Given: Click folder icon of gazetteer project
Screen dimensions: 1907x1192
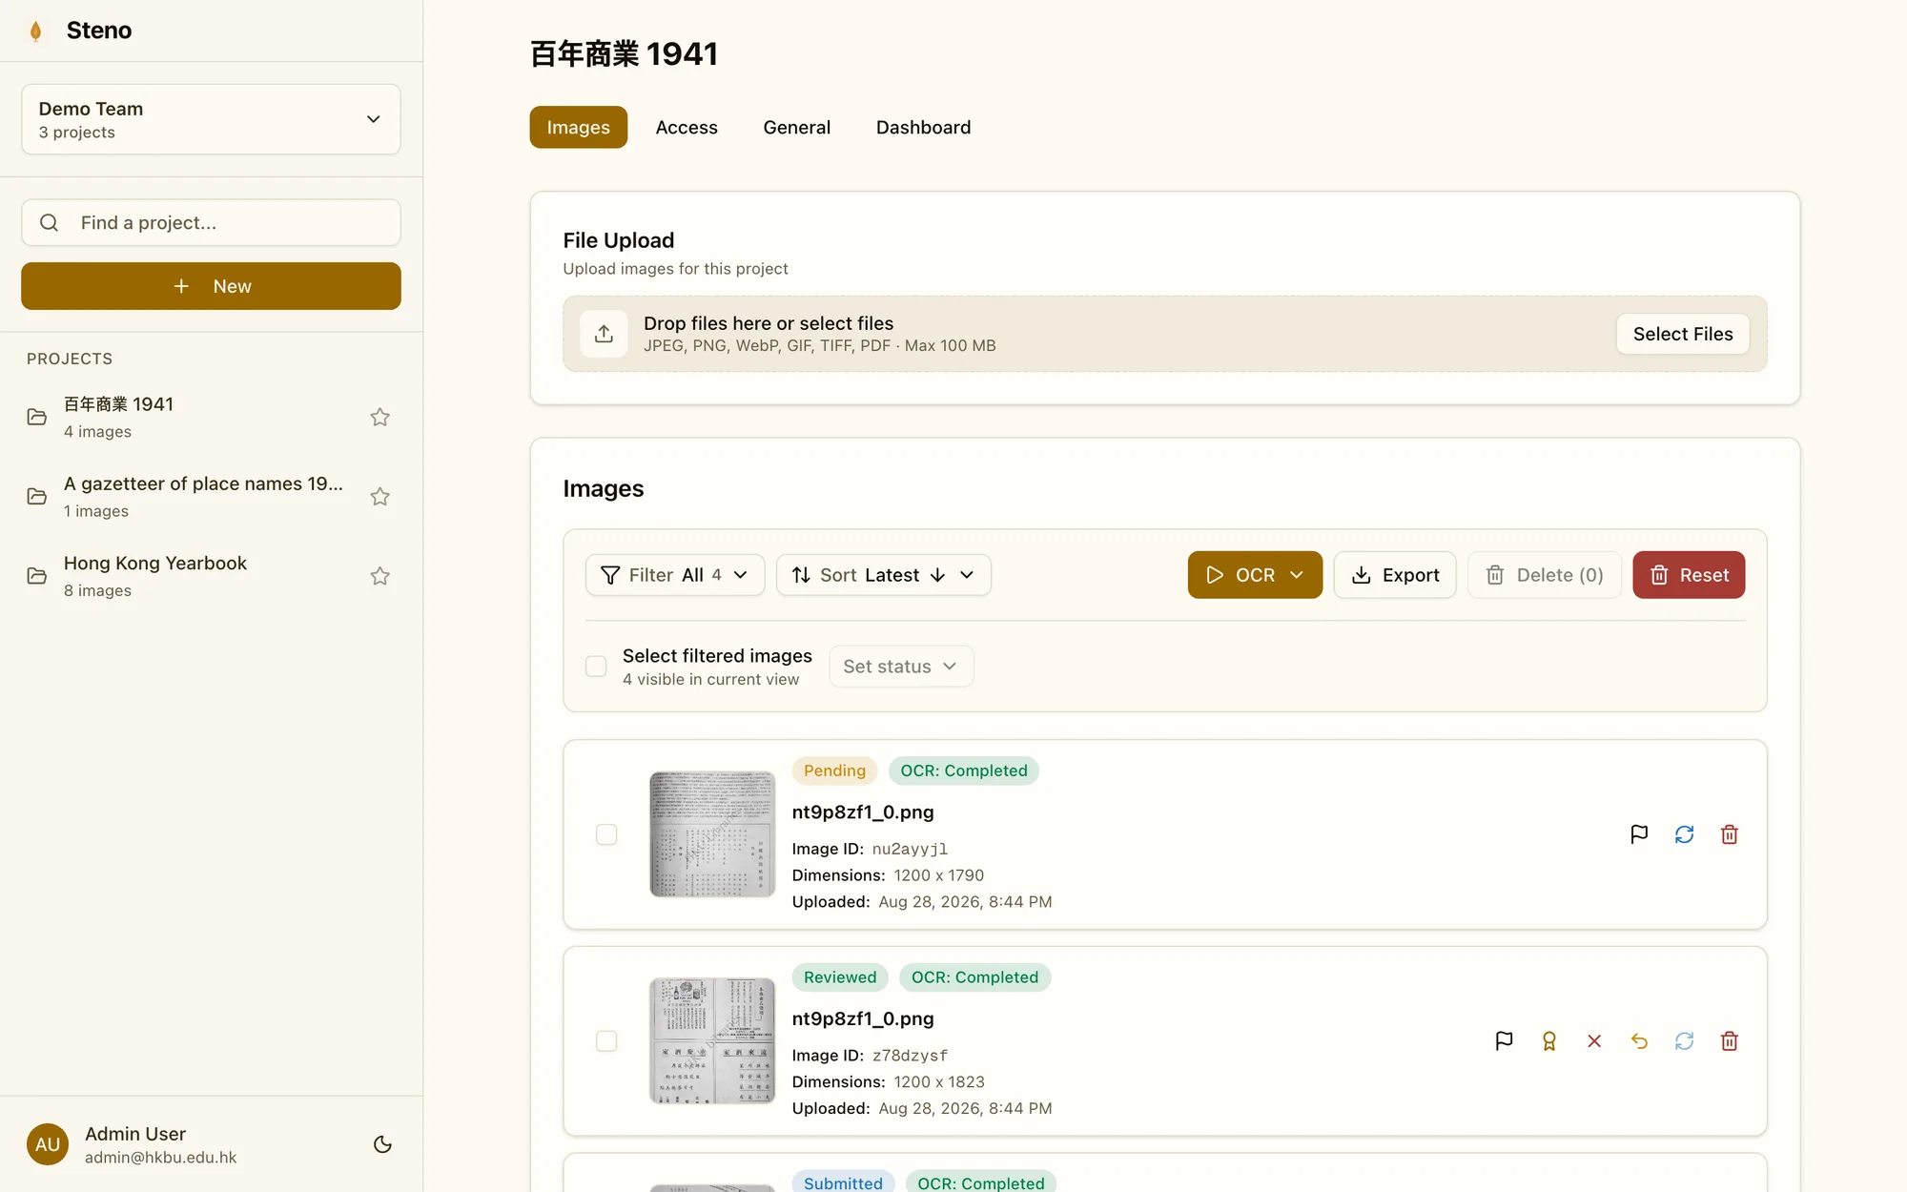Looking at the screenshot, I should tap(37, 497).
